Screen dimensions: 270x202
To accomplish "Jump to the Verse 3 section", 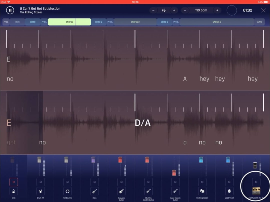I will [164, 22].
